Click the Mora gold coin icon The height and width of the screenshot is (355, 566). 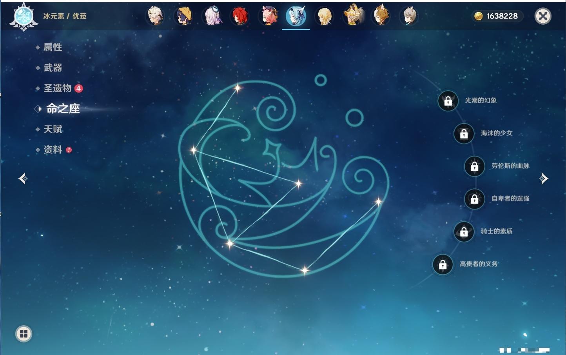(478, 16)
